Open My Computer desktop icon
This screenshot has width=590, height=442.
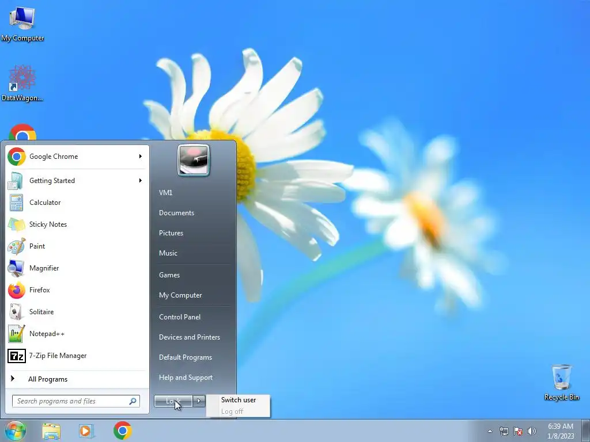point(22,24)
